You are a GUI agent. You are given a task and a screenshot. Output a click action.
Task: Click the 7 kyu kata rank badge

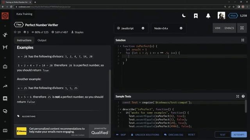click(x=19, y=25)
